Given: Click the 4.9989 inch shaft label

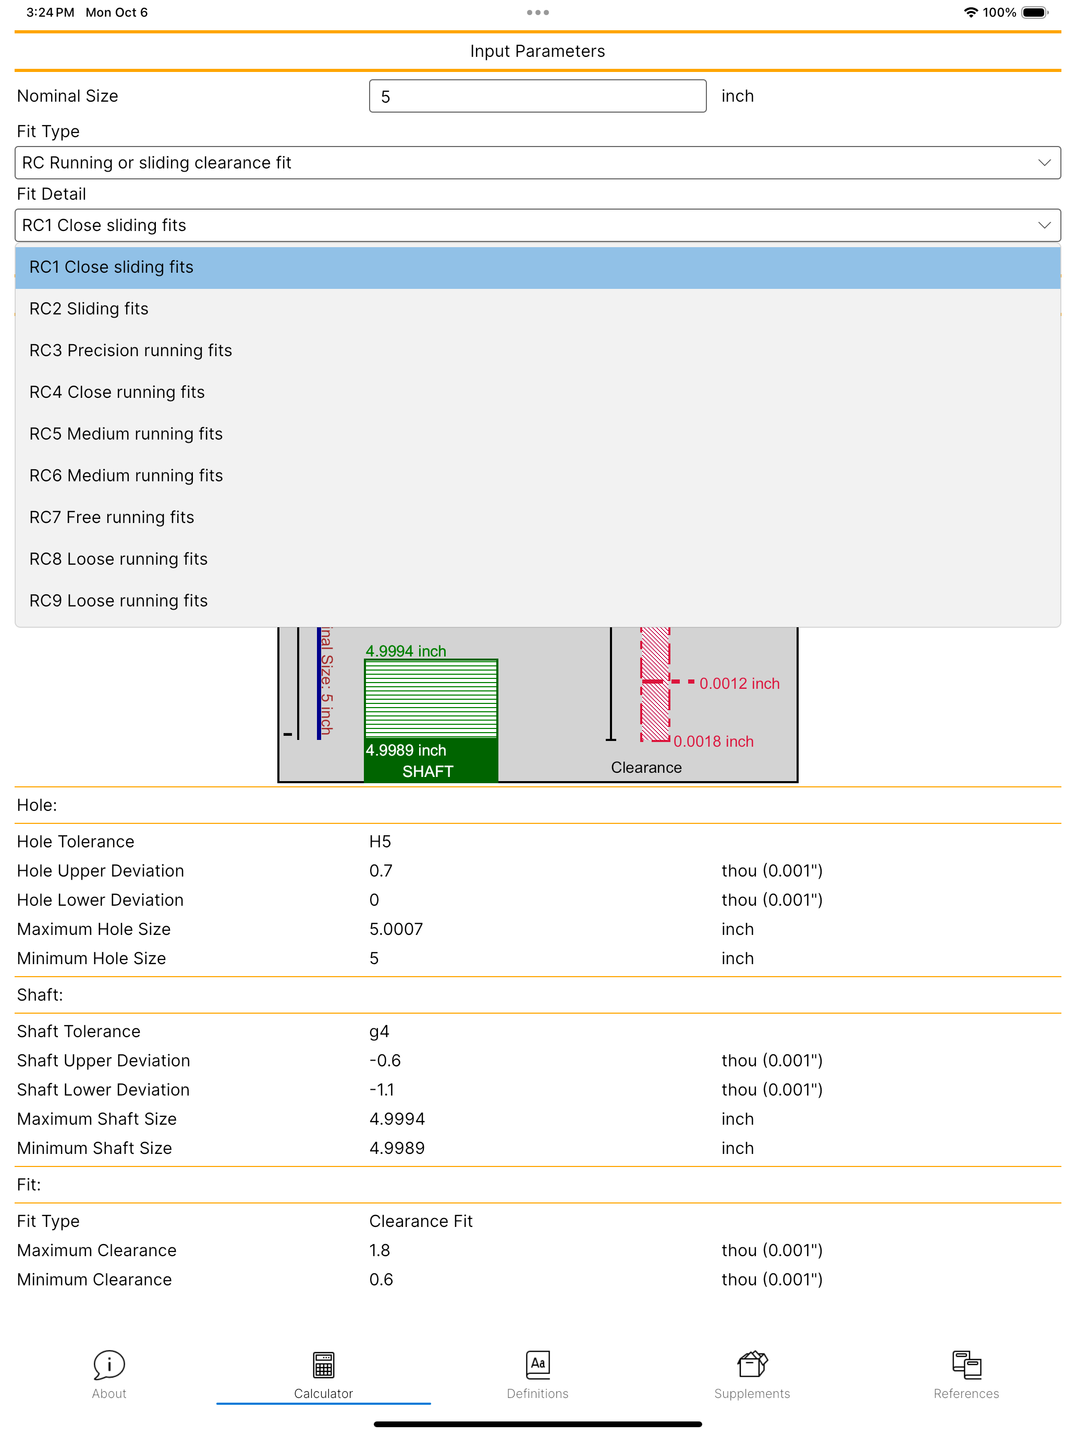Looking at the screenshot, I should [x=406, y=750].
